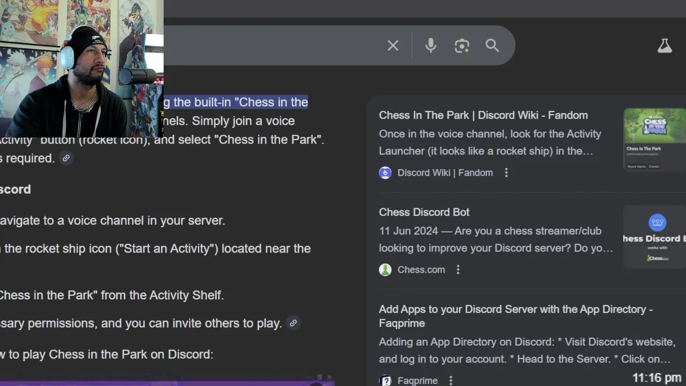Click the "Adding an App Directory on Discord" snippet
Viewport: 686px width, 386px height.
pos(527,350)
